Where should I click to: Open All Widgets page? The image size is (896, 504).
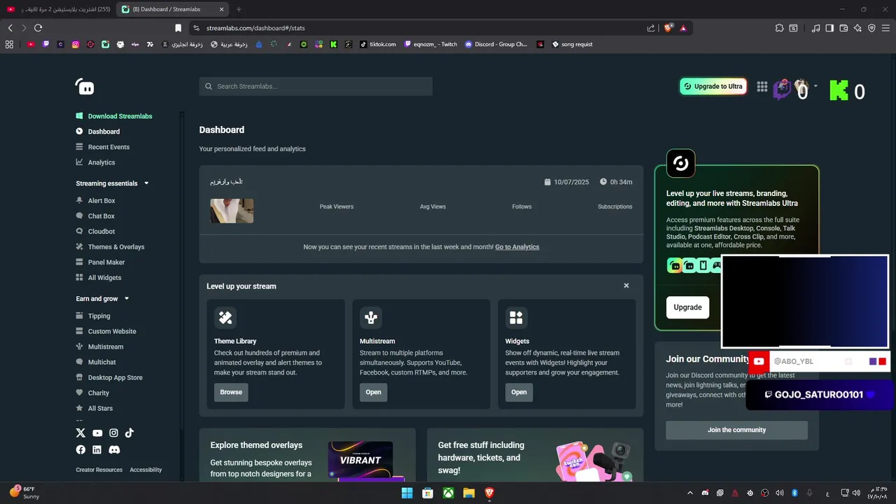(x=98, y=278)
